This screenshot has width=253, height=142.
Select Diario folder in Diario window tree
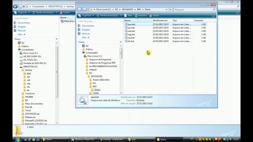97,90
